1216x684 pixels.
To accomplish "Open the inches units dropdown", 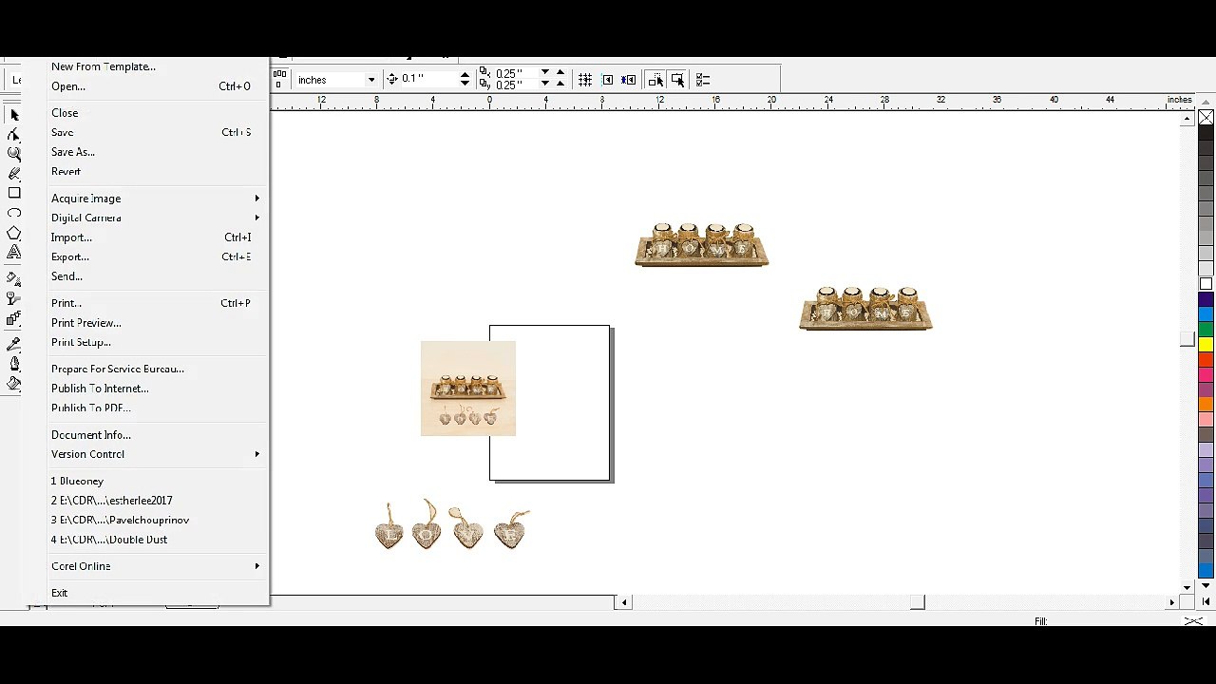I will pos(370,80).
